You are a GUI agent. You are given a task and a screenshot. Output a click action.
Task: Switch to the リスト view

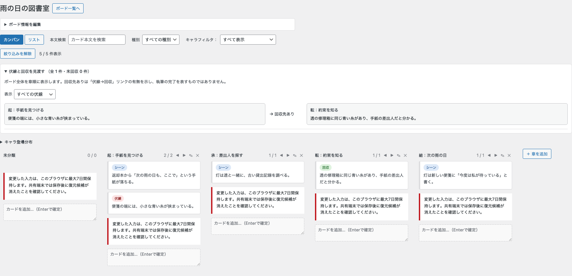34,40
